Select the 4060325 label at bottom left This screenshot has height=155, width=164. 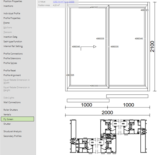70,75
